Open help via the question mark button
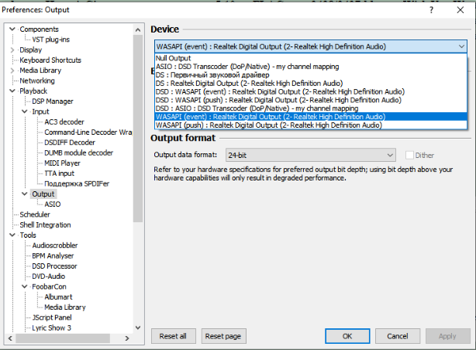 431,10
